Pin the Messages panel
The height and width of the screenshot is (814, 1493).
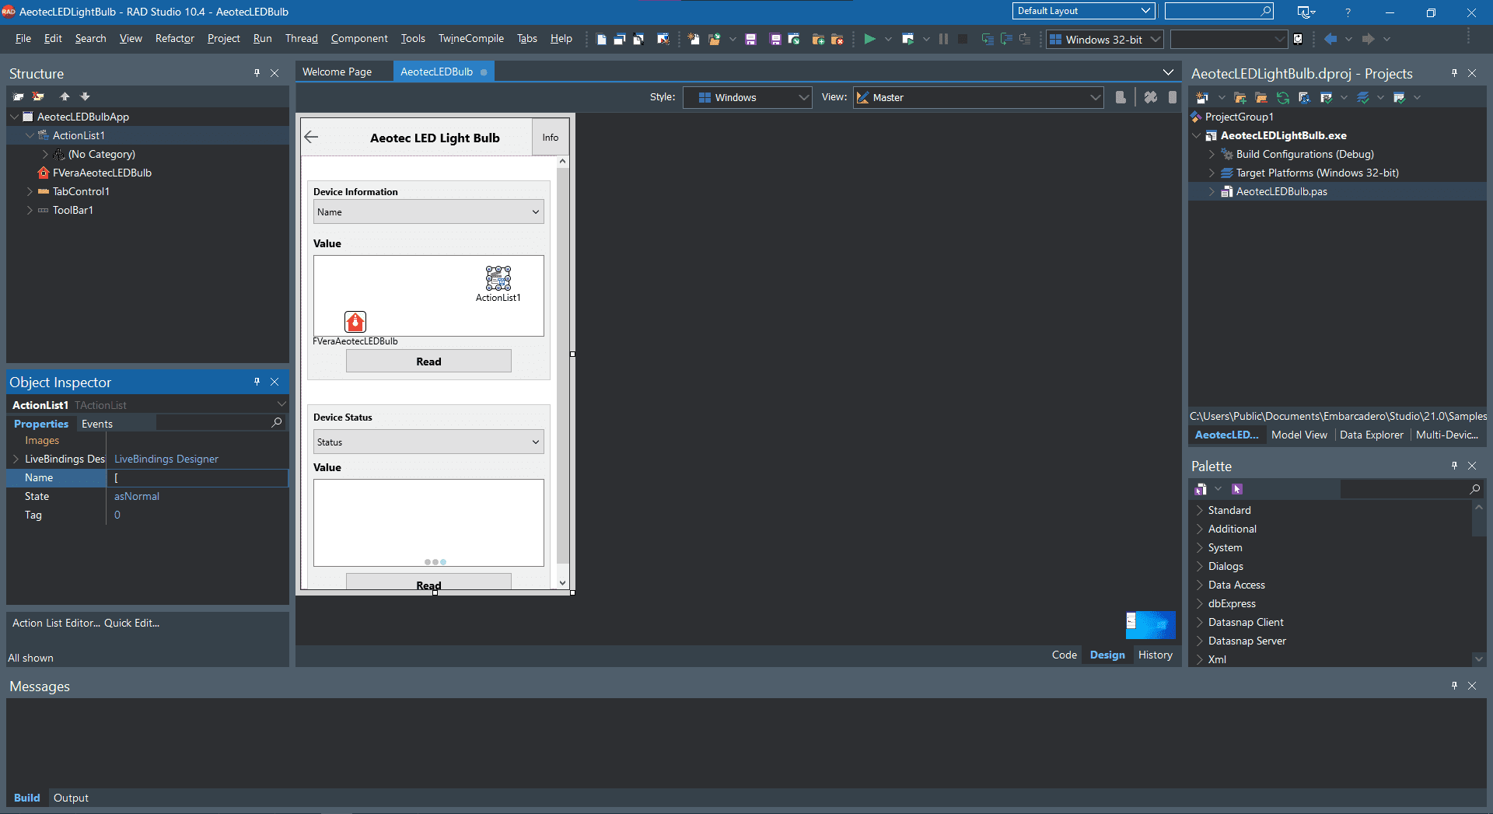[1454, 686]
